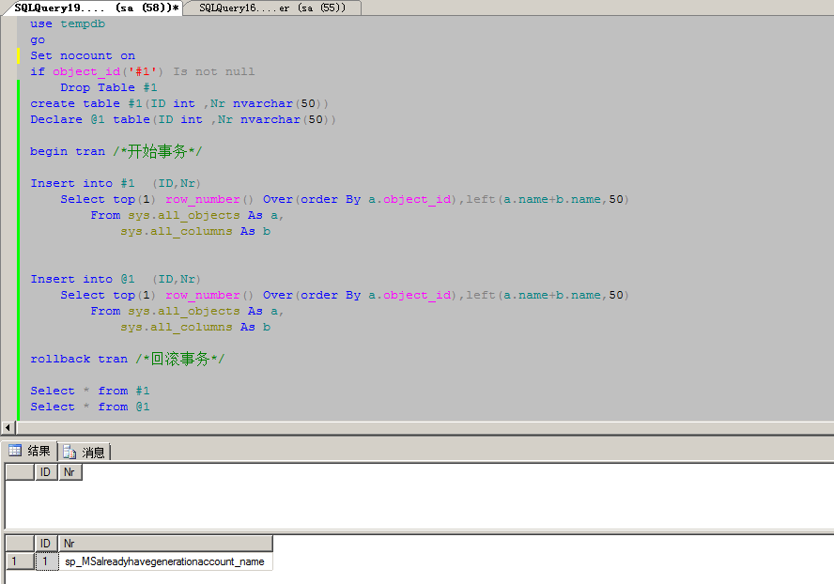Viewport: 834px width, 584px height.
Task: Click the 结果 results grid icon
Action: 15,452
